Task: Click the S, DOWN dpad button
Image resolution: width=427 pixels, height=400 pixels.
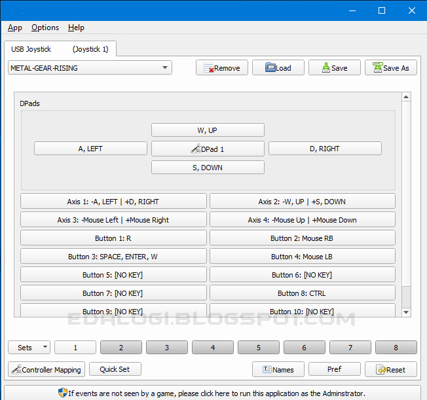Action: (x=208, y=167)
